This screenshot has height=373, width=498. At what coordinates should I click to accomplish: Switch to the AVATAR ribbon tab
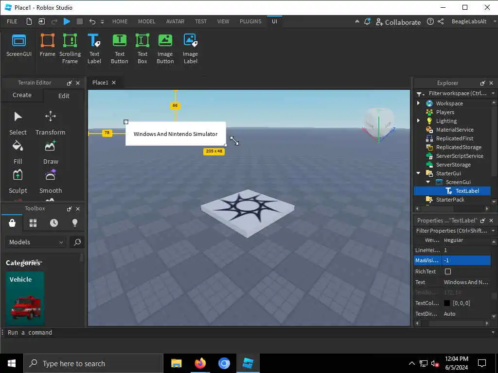tap(175, 21)
